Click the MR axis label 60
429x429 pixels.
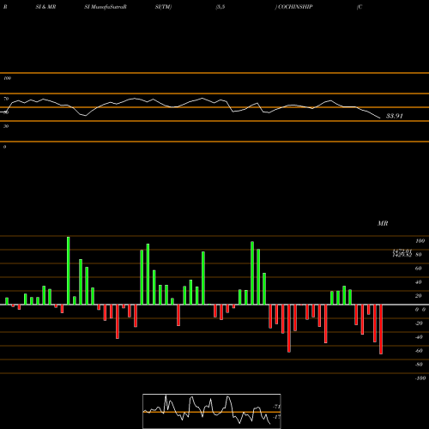coord(418,269)
